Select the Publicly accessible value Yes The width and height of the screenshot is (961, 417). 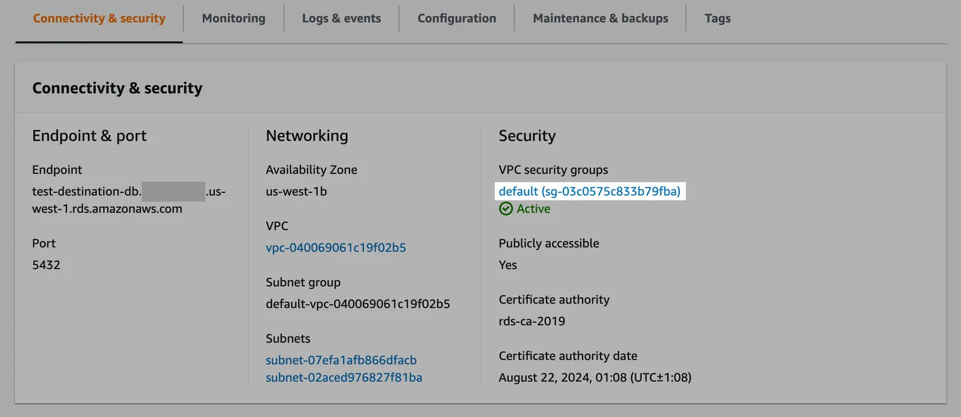coord(508,265)
